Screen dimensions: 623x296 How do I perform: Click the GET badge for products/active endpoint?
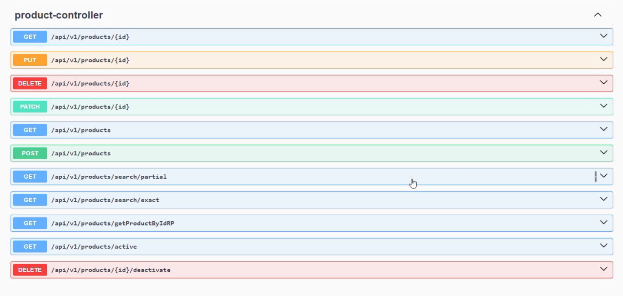pyautogui.click(x=30, y=247)
